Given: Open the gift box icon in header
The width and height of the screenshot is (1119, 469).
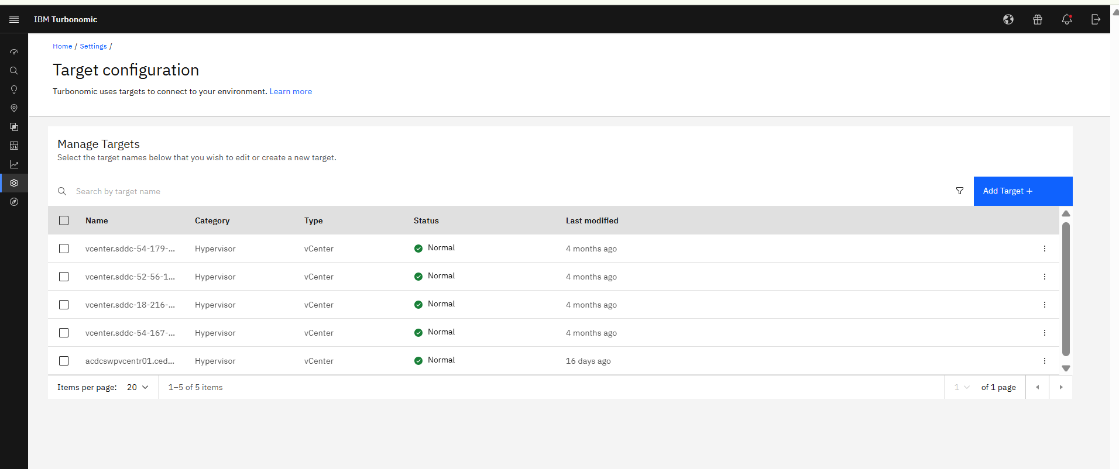Looking at the screenshot, I should click(1037, 19).
